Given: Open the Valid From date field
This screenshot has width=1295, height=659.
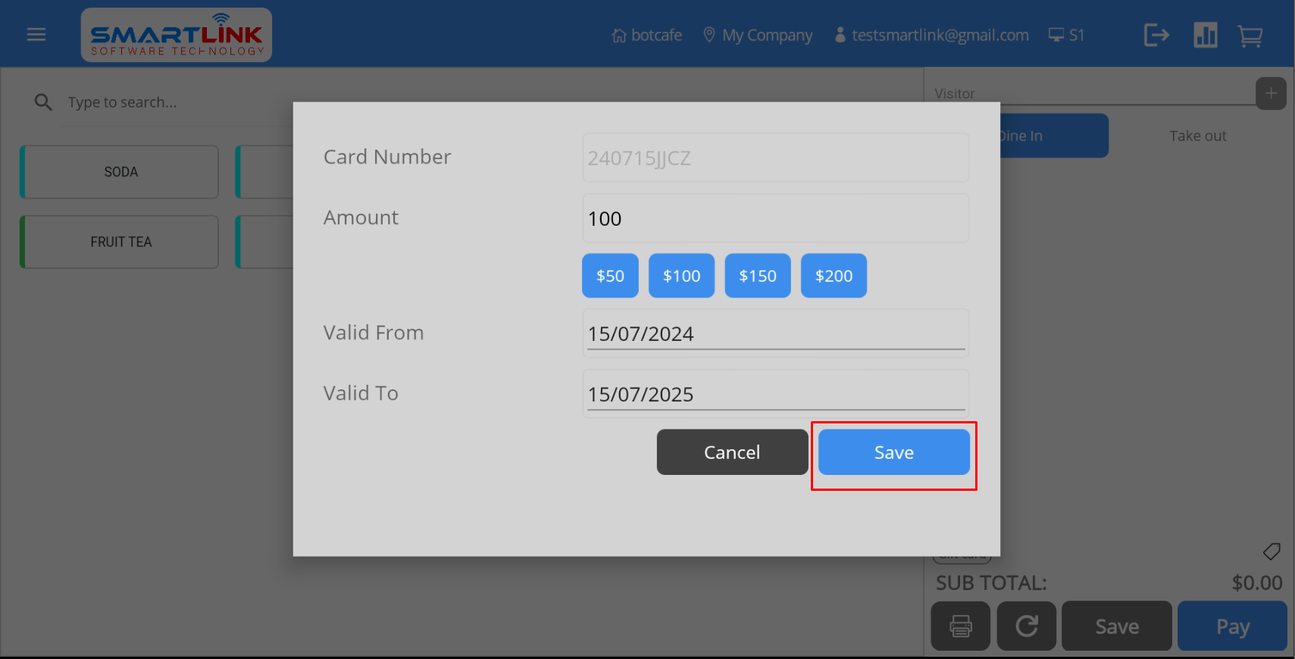Looking at the screenshot, I should point(775,334).
